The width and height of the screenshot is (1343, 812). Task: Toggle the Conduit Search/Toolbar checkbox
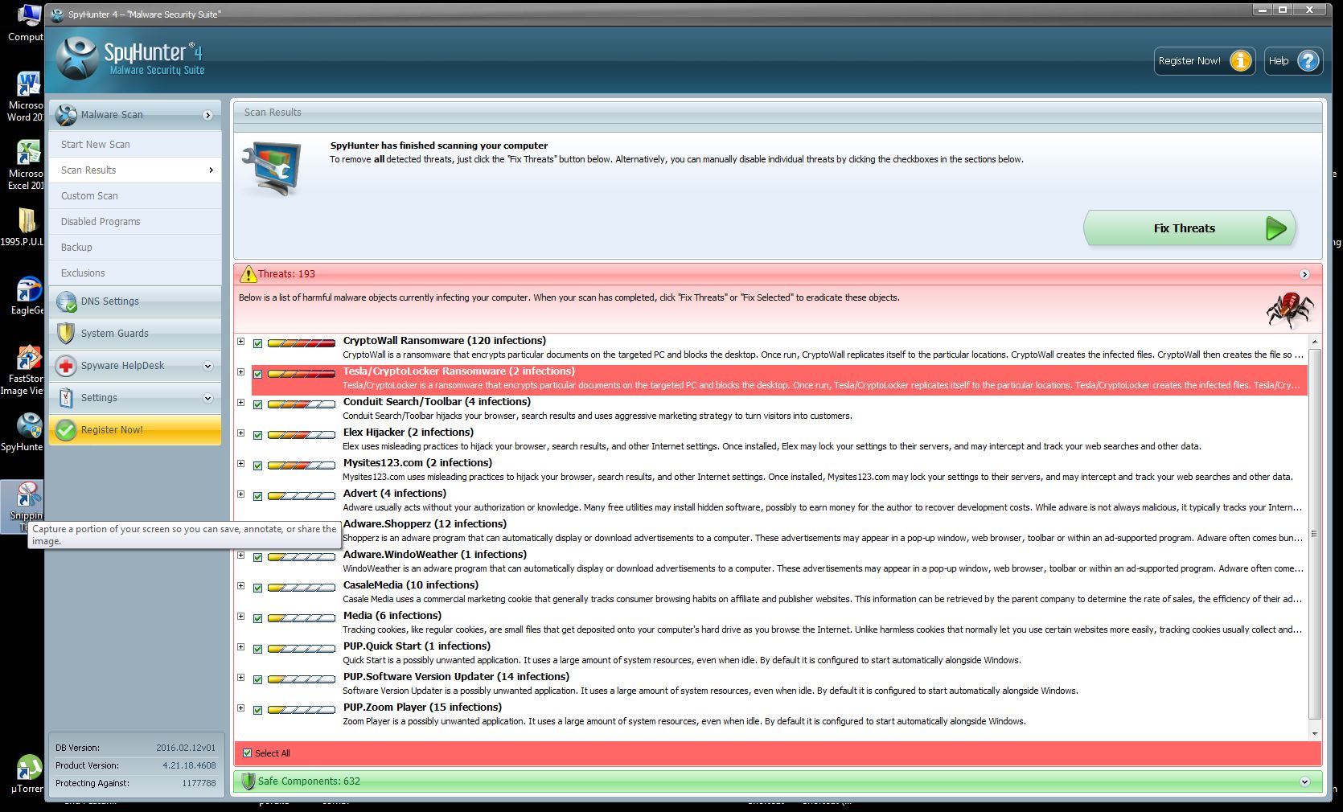point(257,404)
